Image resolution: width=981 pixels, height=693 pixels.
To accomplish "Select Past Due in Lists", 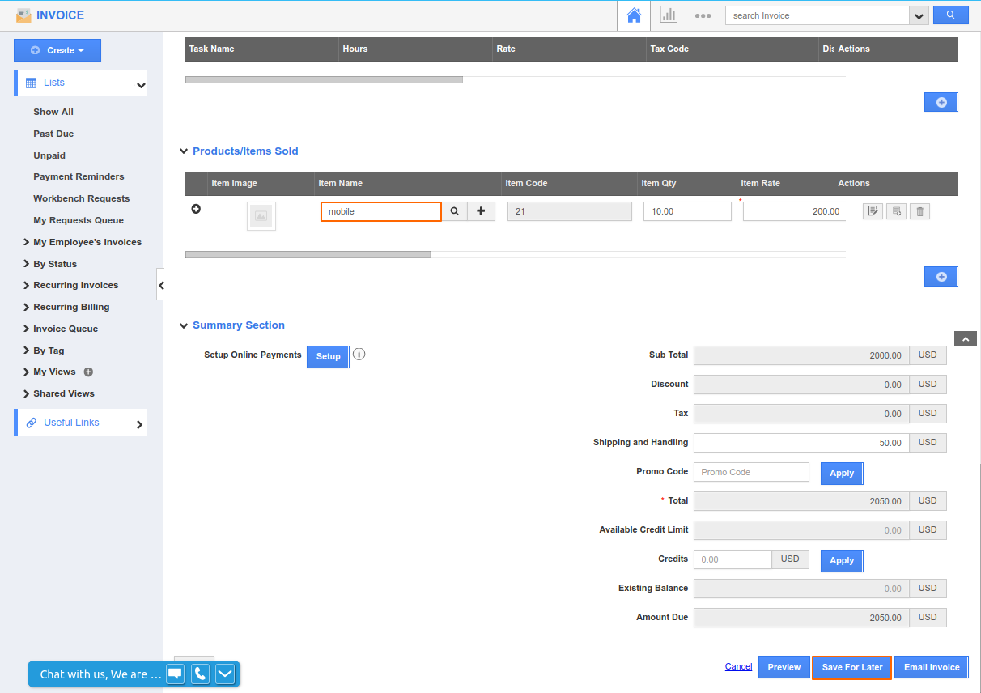I will (x=53, y=134).
